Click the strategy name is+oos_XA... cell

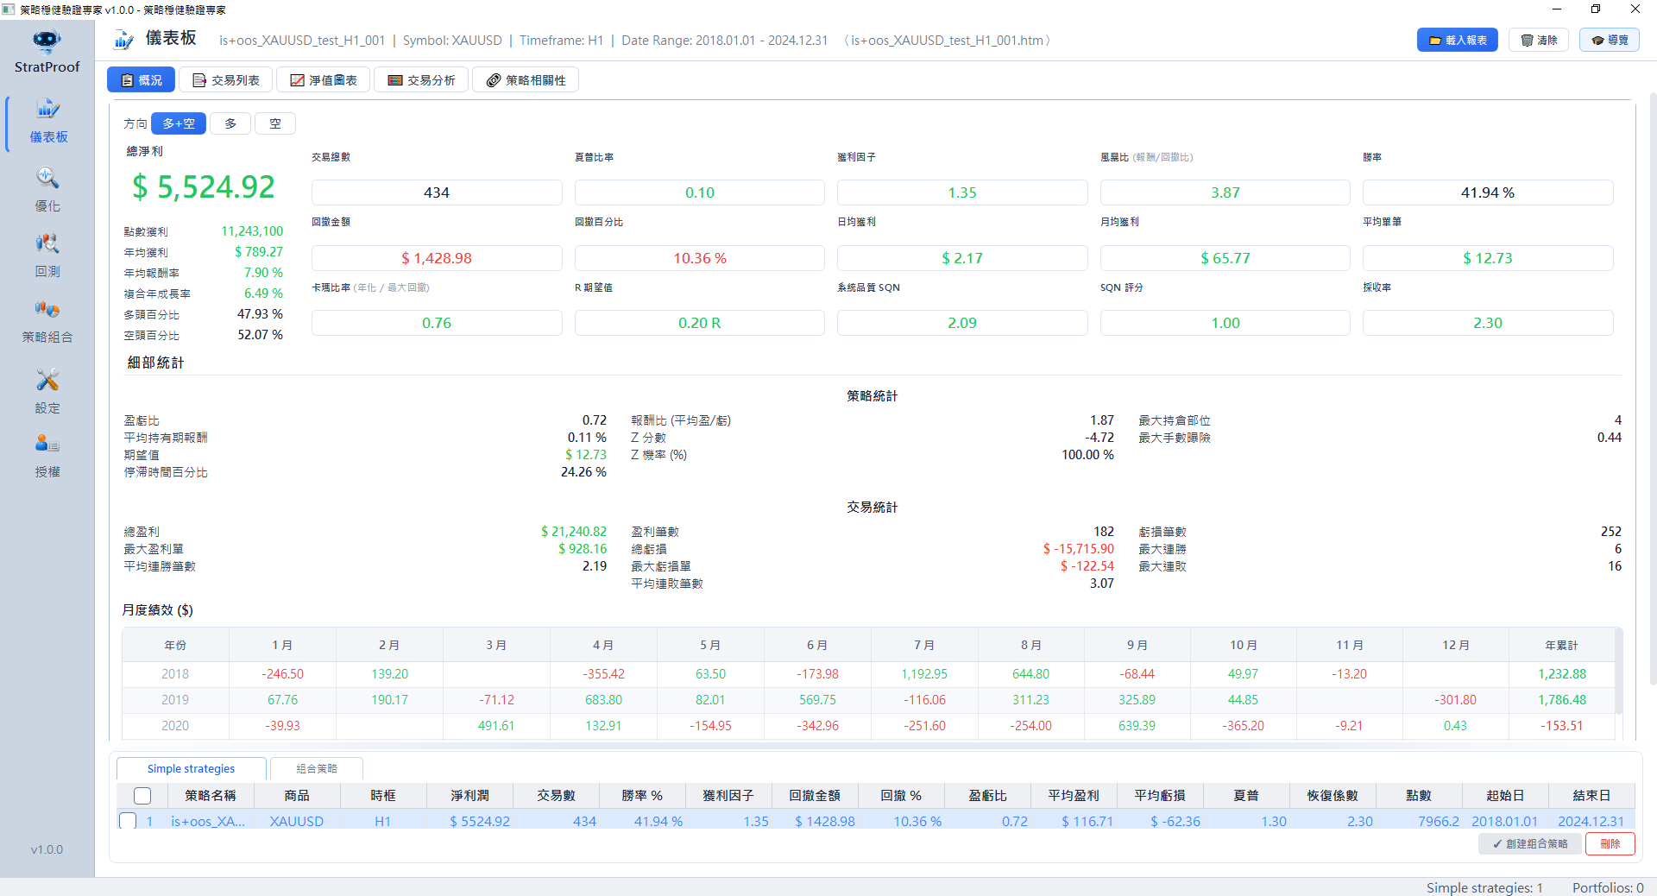208,822
